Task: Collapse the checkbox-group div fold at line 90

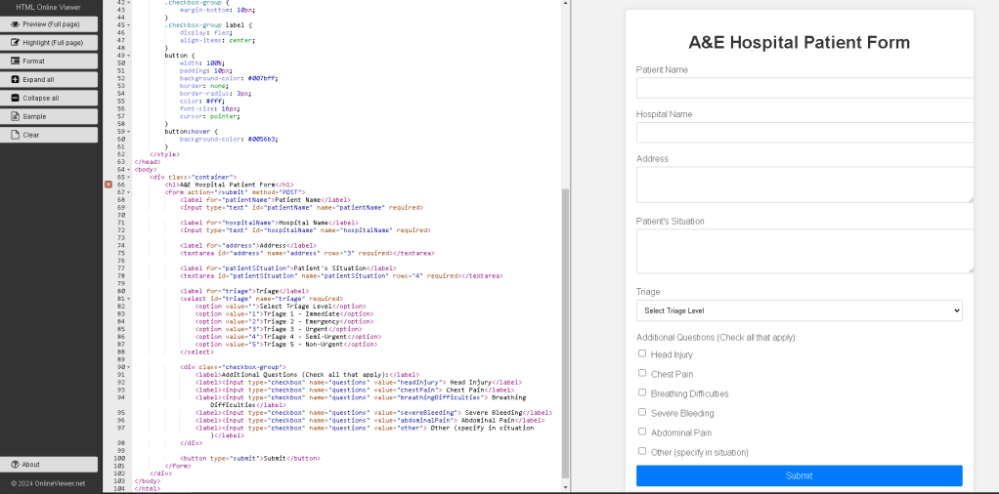Action: click(129, 367)
